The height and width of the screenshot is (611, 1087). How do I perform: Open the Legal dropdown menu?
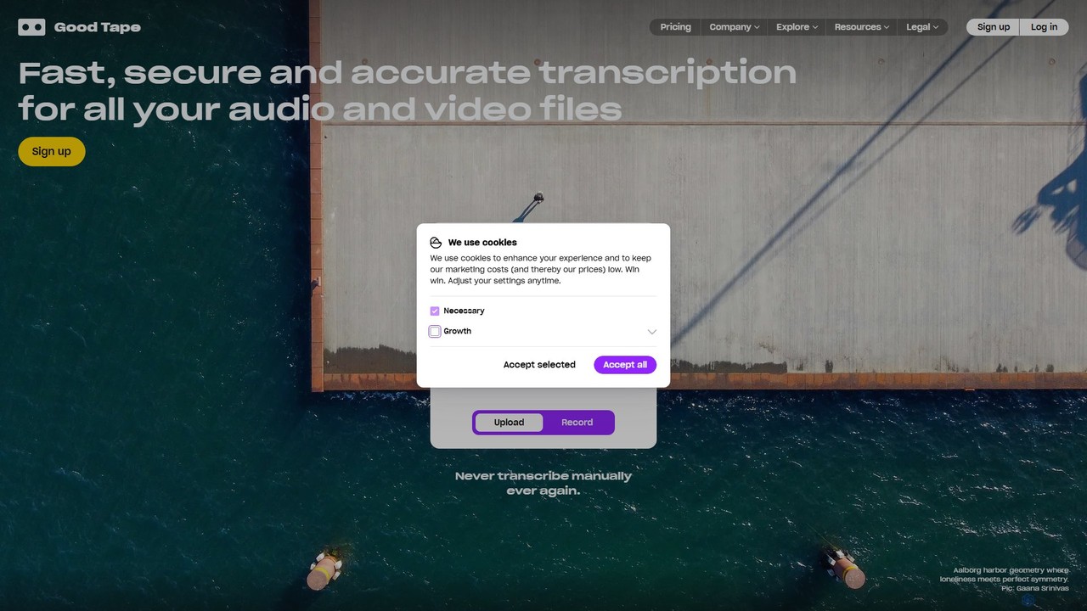[922, 27]
